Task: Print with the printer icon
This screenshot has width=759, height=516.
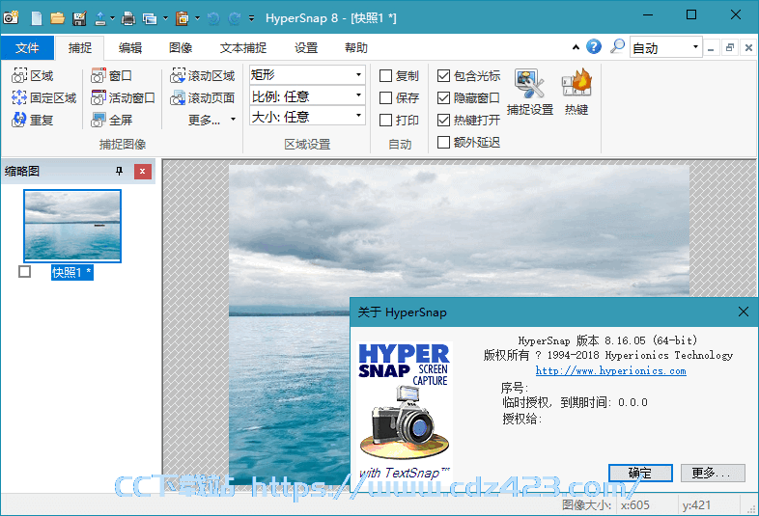Action: coord(128,18)
